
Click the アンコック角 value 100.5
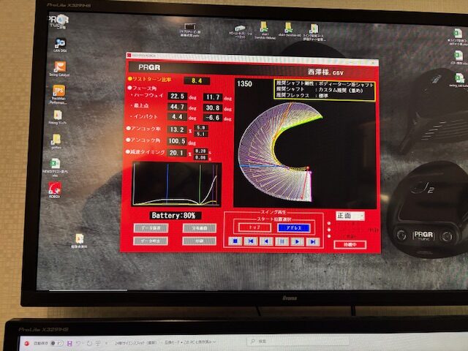177,141
